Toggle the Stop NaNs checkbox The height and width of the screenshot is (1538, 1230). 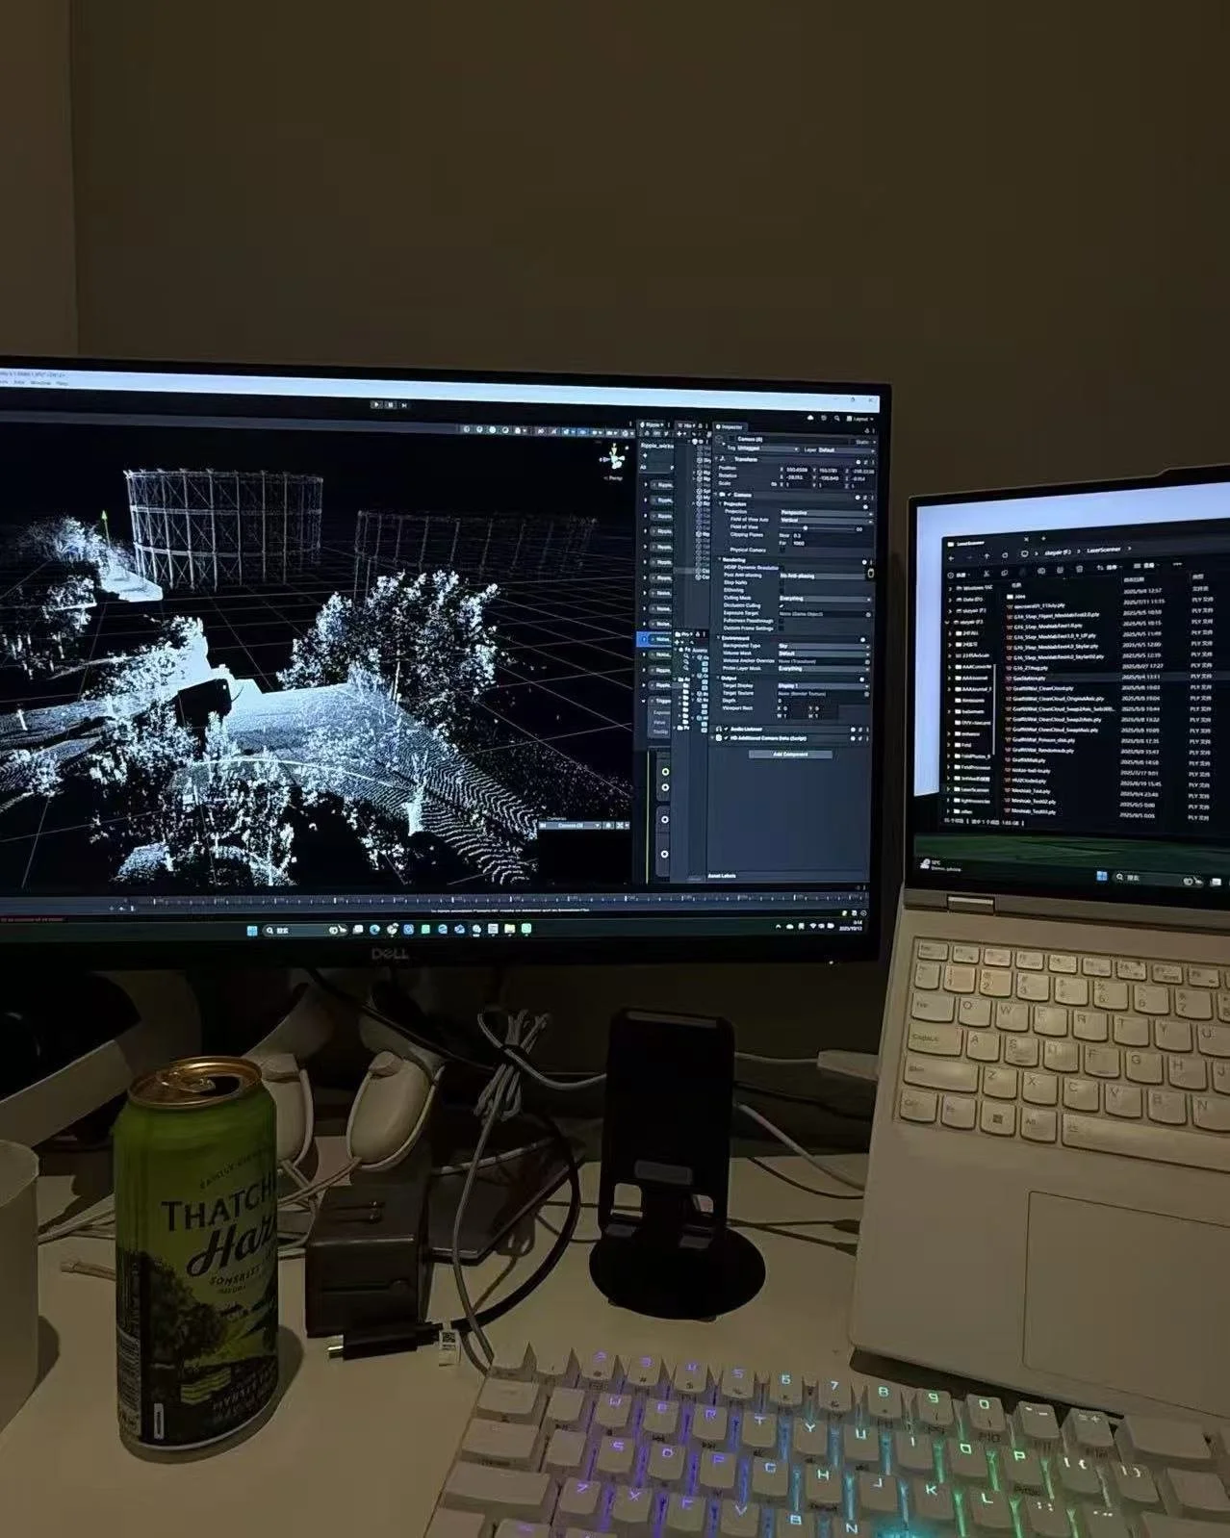click(x=782, y=582)
